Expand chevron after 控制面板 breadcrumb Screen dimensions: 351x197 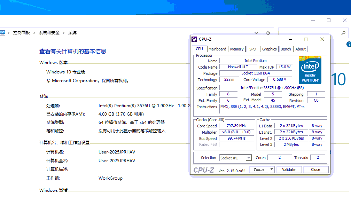click(34, 33)
